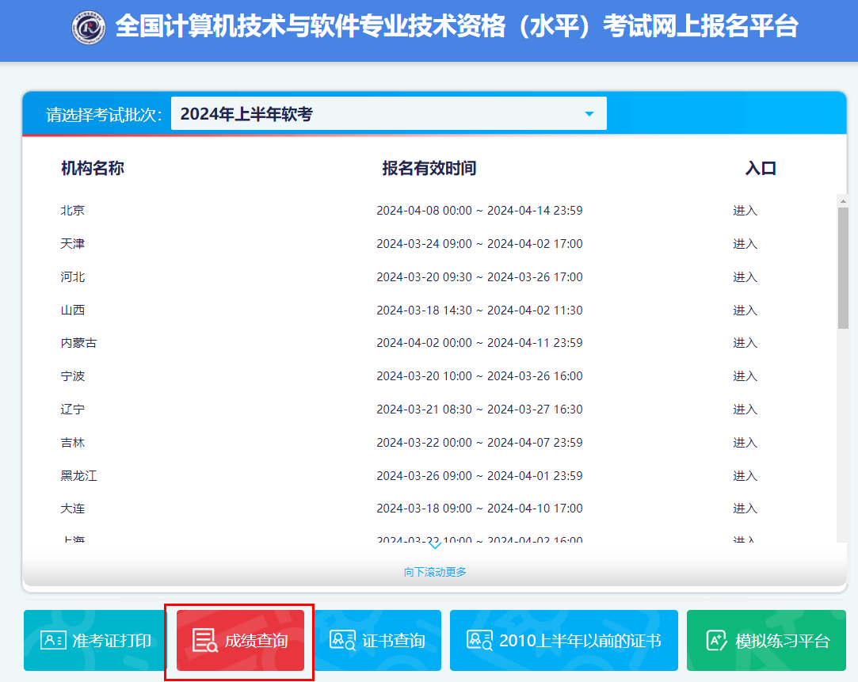The width and height of the screenshot is (858, 682).
Task: Click 进入 link for 河北
Action: pyautogui.click(x=745, y=277)
